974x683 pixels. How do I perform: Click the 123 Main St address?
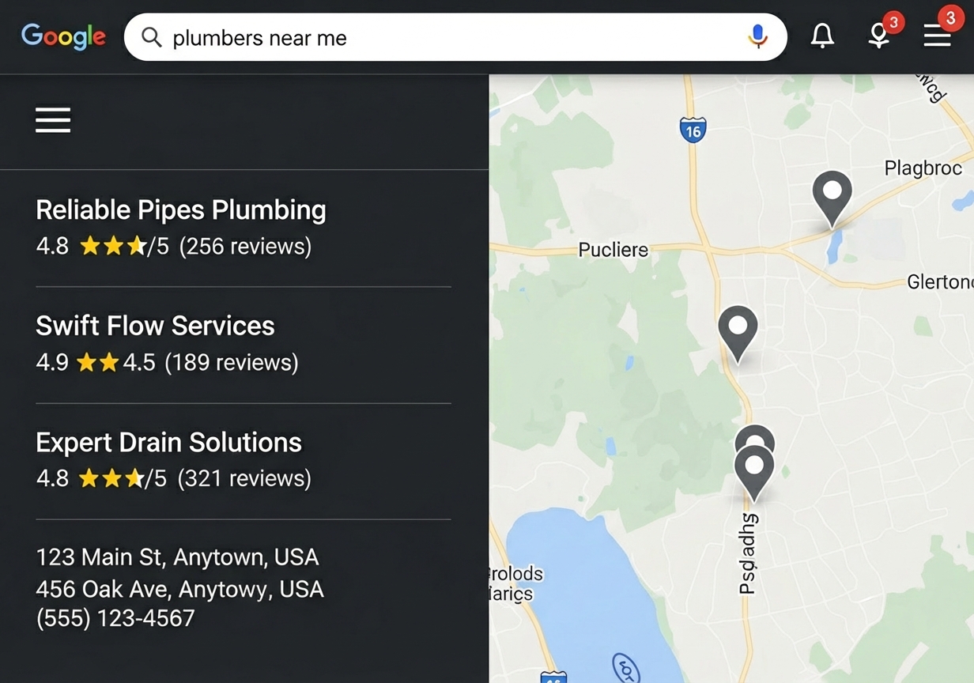[x=177, y=557]
